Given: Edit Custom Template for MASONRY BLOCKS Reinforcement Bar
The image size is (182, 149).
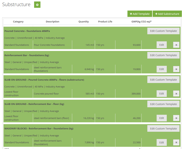Looking at the screenshot, I should [x=163, y=129].
